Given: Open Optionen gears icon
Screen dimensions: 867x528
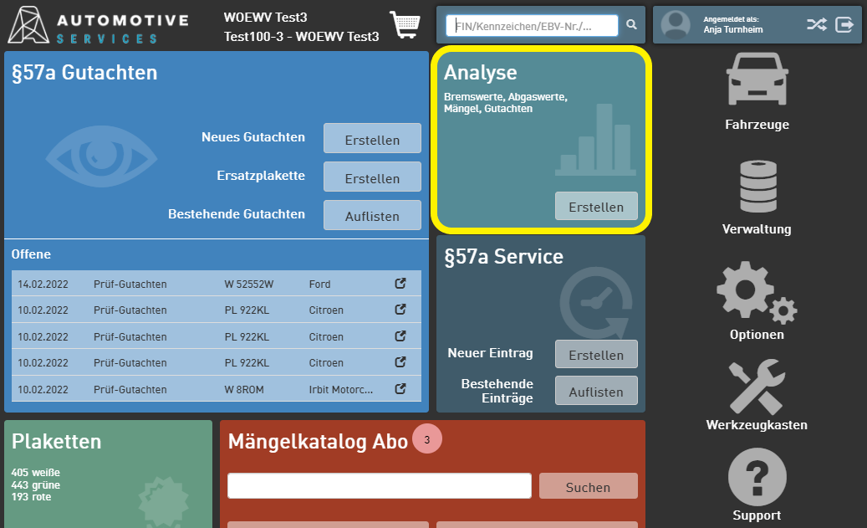Looking at the screenshot, I should 757,291.
